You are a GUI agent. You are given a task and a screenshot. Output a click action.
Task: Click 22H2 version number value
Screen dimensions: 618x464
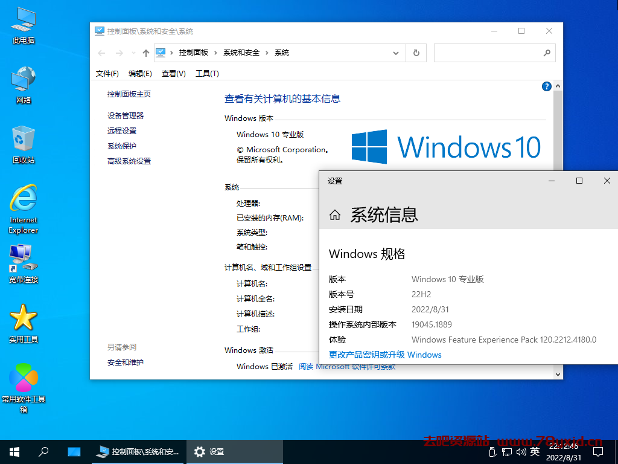[421, 294]
